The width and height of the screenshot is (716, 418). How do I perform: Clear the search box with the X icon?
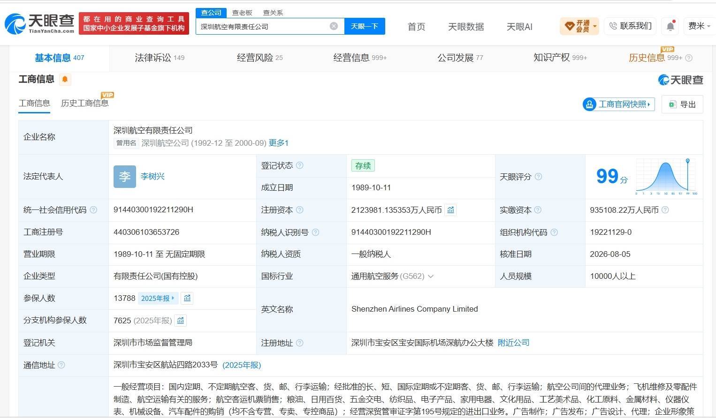tap(334, 26)
